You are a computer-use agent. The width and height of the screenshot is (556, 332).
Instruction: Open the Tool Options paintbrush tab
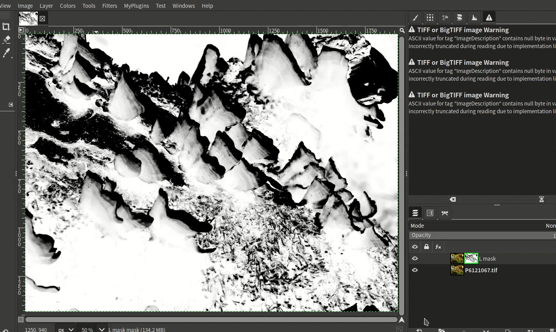pos(415,17)
